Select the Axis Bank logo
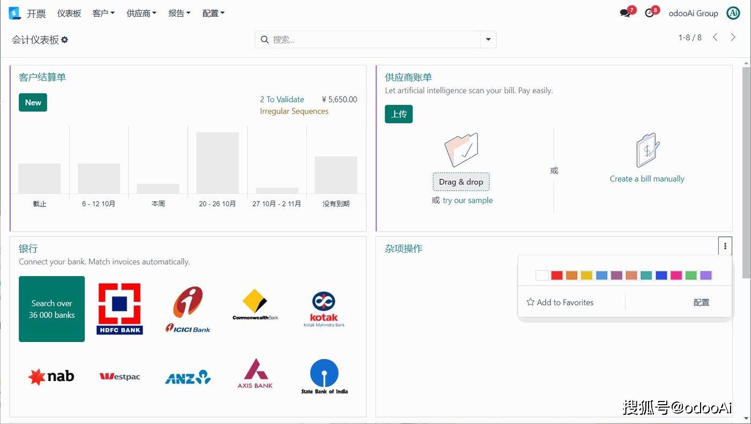 (255, 373)
